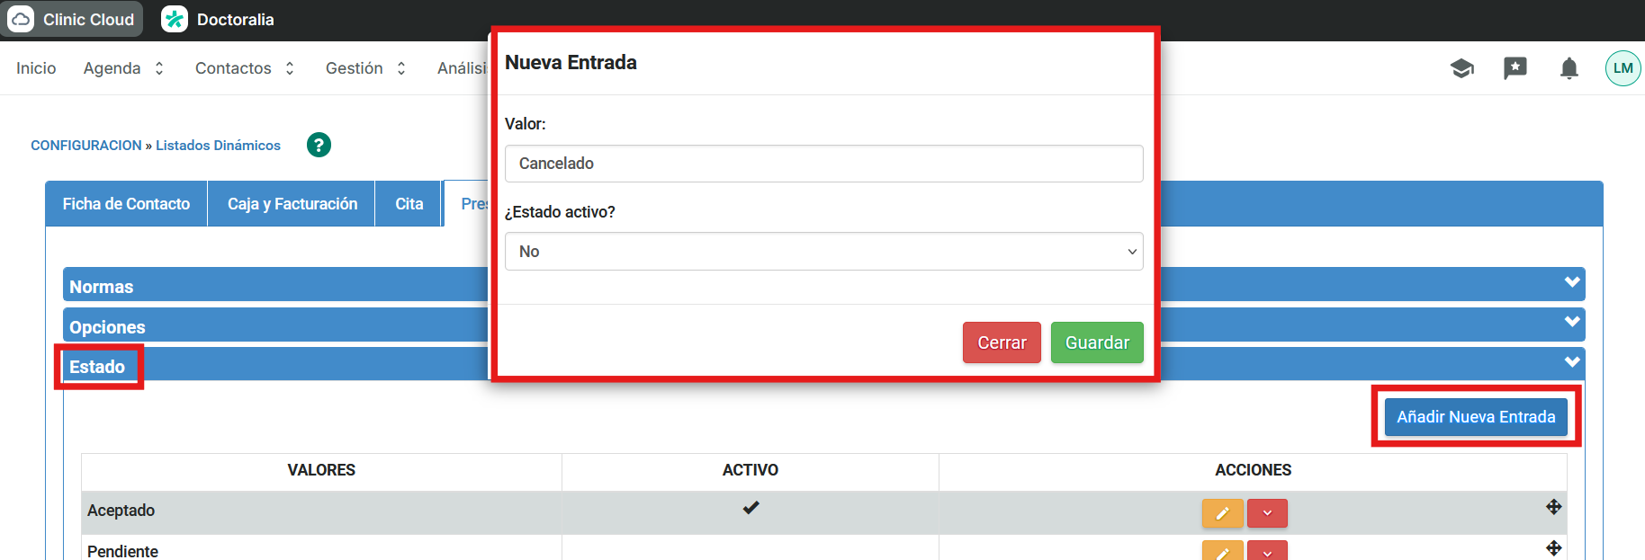This screenshot has height=560, width=1645.
Task: Click the move handle on Aceptado row
Action: [x=1553, y=507]
